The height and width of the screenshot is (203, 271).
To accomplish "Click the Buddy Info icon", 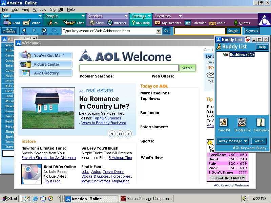I will pos(261,123).
